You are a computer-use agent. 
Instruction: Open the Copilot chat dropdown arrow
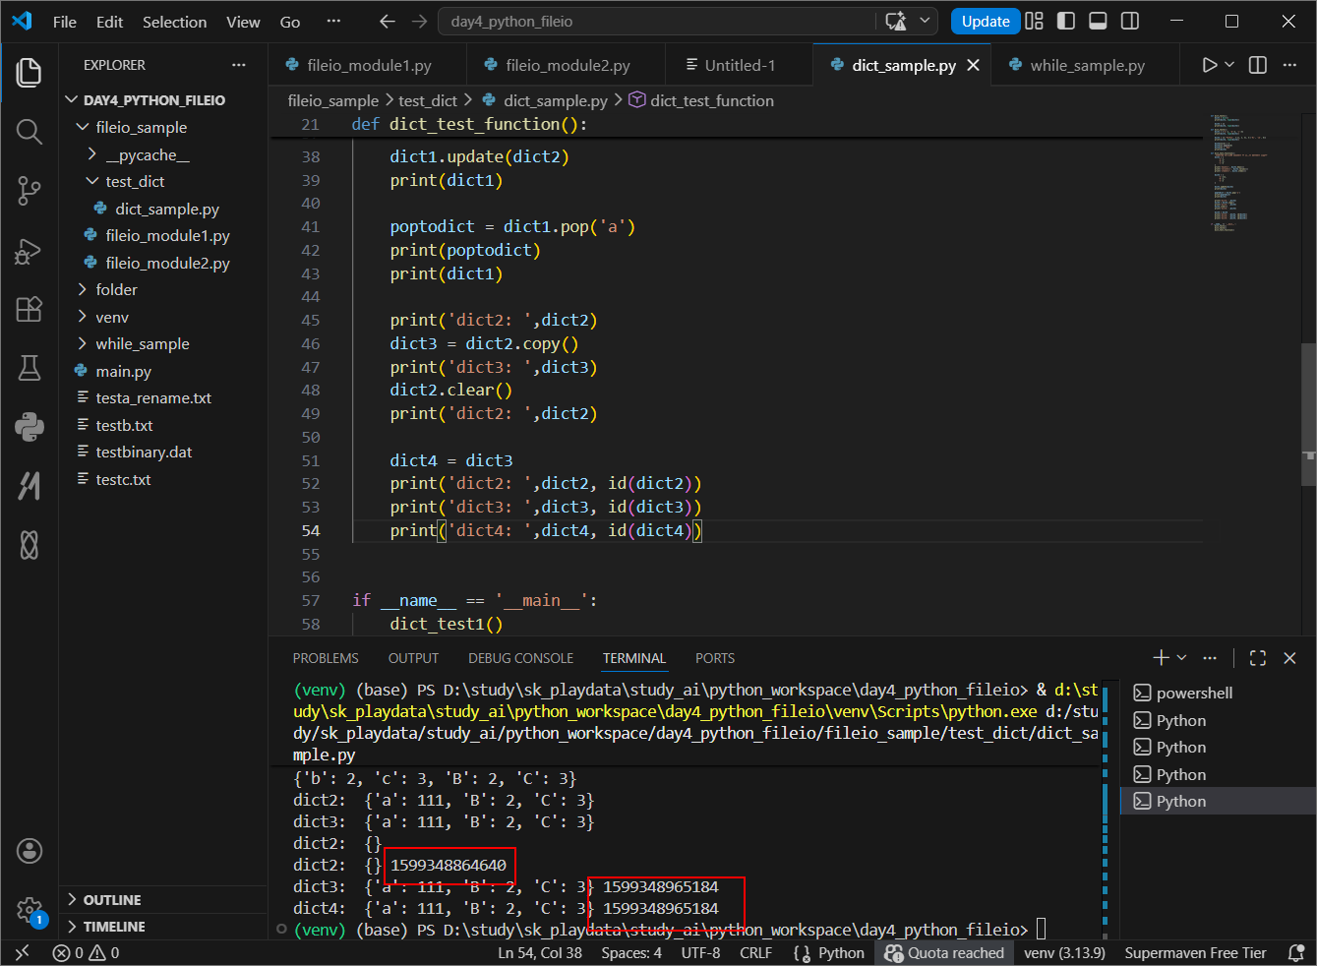tap(925, 22)
